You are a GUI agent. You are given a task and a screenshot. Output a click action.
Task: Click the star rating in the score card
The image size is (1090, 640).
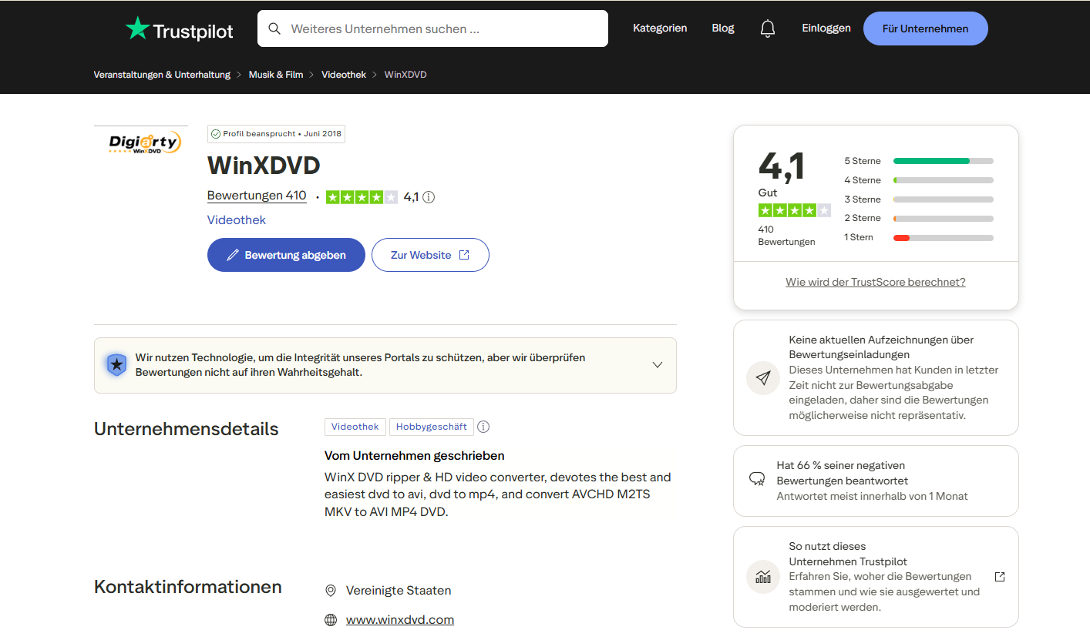(795, 210)
